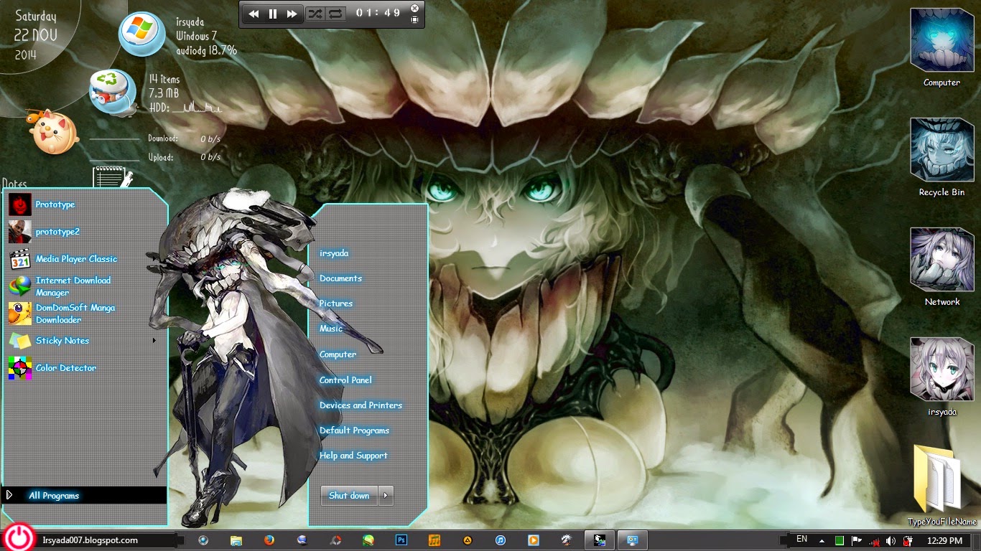The height and width of the screenshot is (551, 981).
Task: Open the Recycle Bin desktop icon
Action: click(942, 151)
